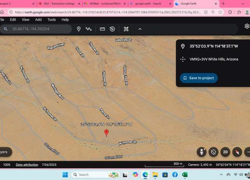Screen dimensions: 250x180
Task: Click the Parma Ln map label
Action: point(105,113)
